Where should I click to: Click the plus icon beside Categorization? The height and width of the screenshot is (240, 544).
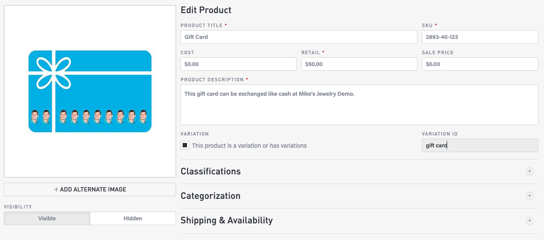tap(530, 196)
